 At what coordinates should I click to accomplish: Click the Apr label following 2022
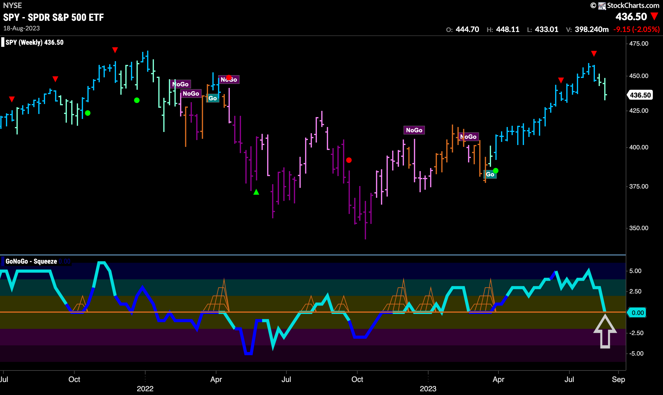pos(216,379)
